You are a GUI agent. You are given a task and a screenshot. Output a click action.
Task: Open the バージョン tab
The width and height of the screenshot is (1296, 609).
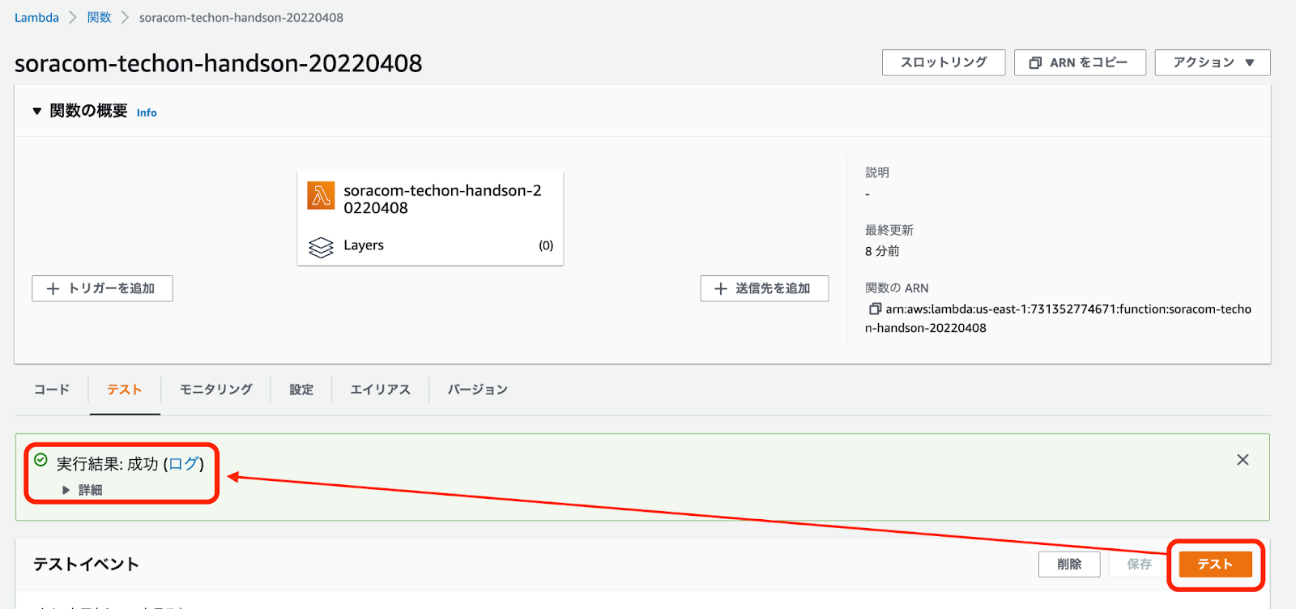point(478,390)
